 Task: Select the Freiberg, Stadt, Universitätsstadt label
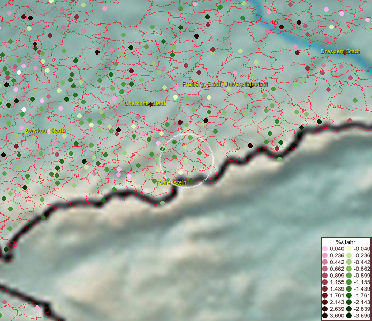[225, 85]
